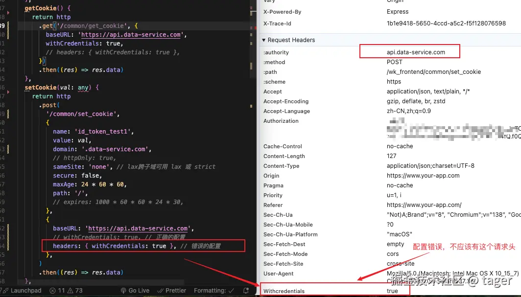Viewport: 521px width, 297px height.
Task: Click the warnings counter icon showing 73
Action: 71,291
